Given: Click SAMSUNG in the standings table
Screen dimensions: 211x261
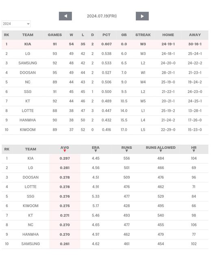Looking at the screenshot, I should click(x=28, y=63).
